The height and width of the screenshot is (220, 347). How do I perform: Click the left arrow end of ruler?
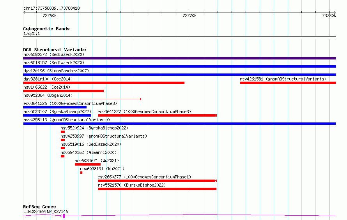24,12
